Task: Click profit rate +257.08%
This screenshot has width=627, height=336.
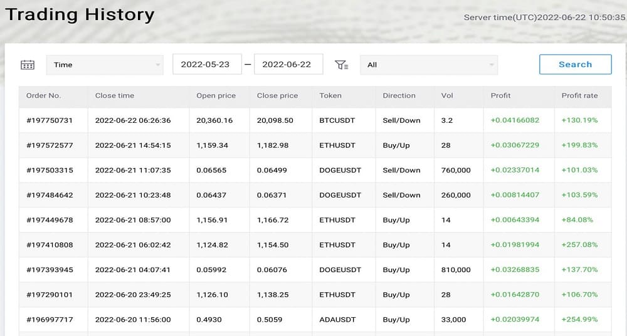Action: click(580, 244)
